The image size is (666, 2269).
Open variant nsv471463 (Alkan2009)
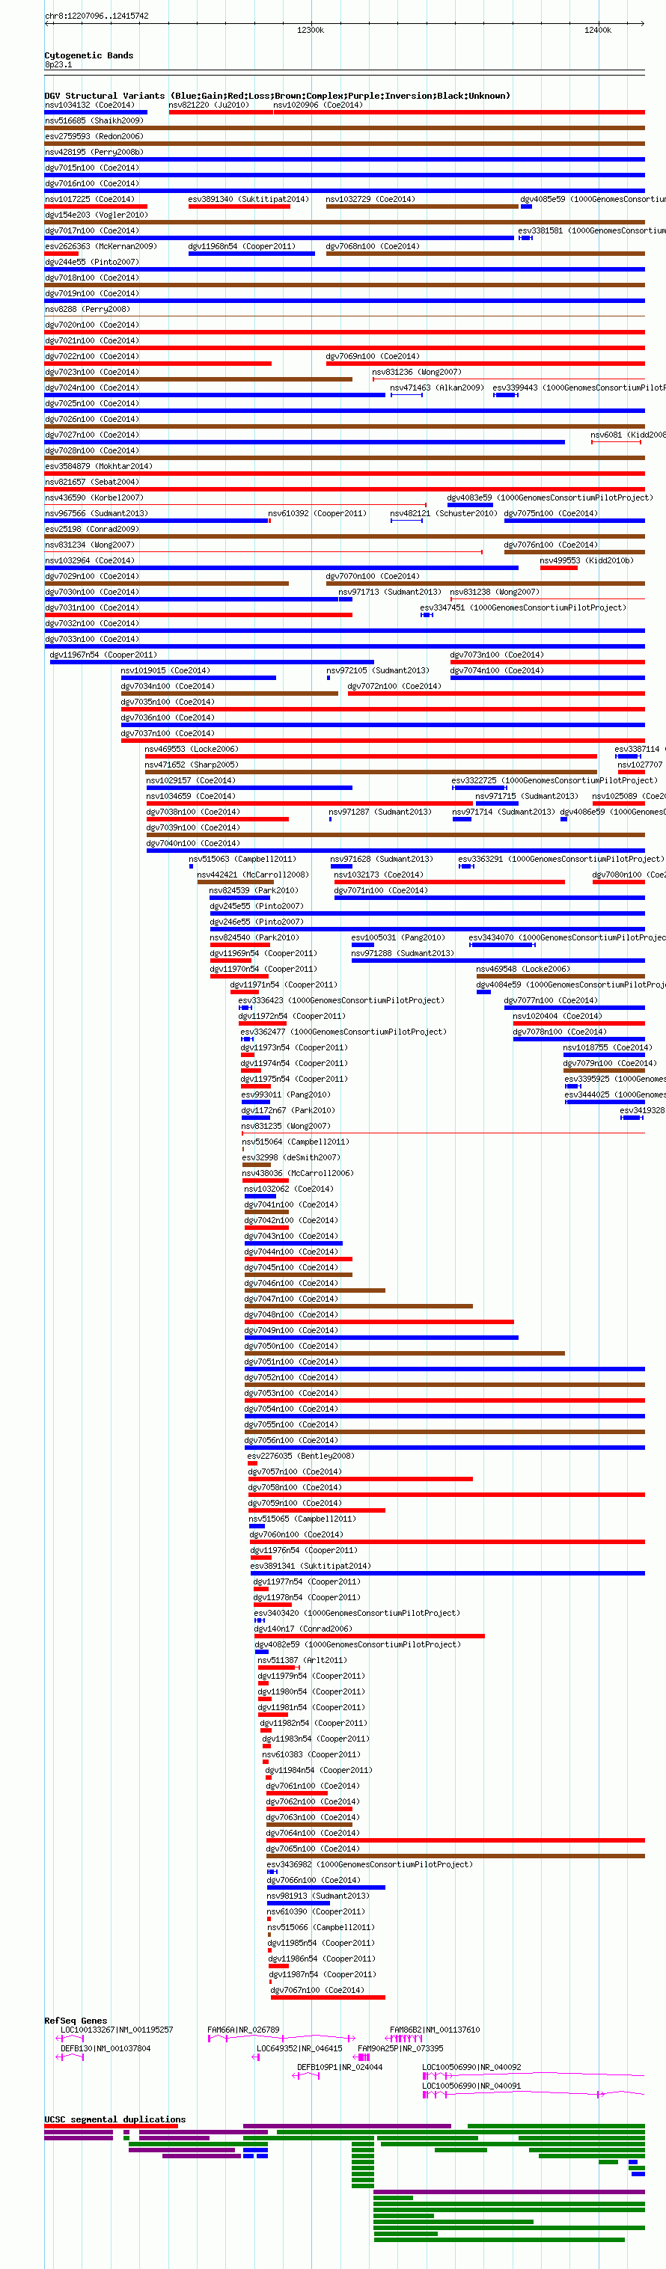[437, 388]
